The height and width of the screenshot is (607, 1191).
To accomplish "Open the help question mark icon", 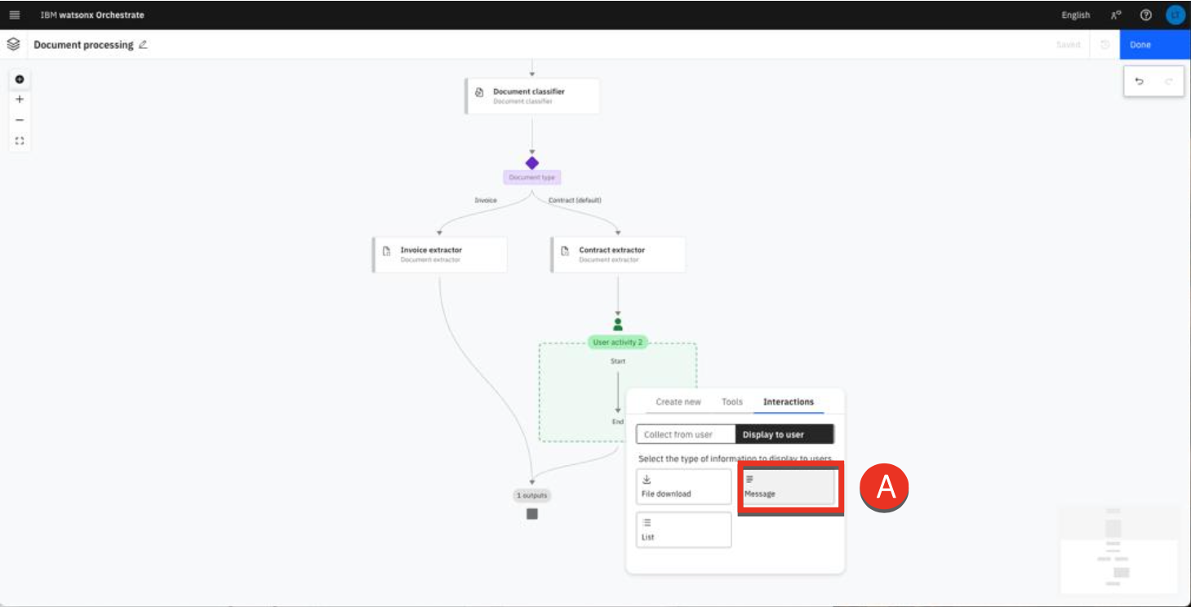I will click(1145, 15).
